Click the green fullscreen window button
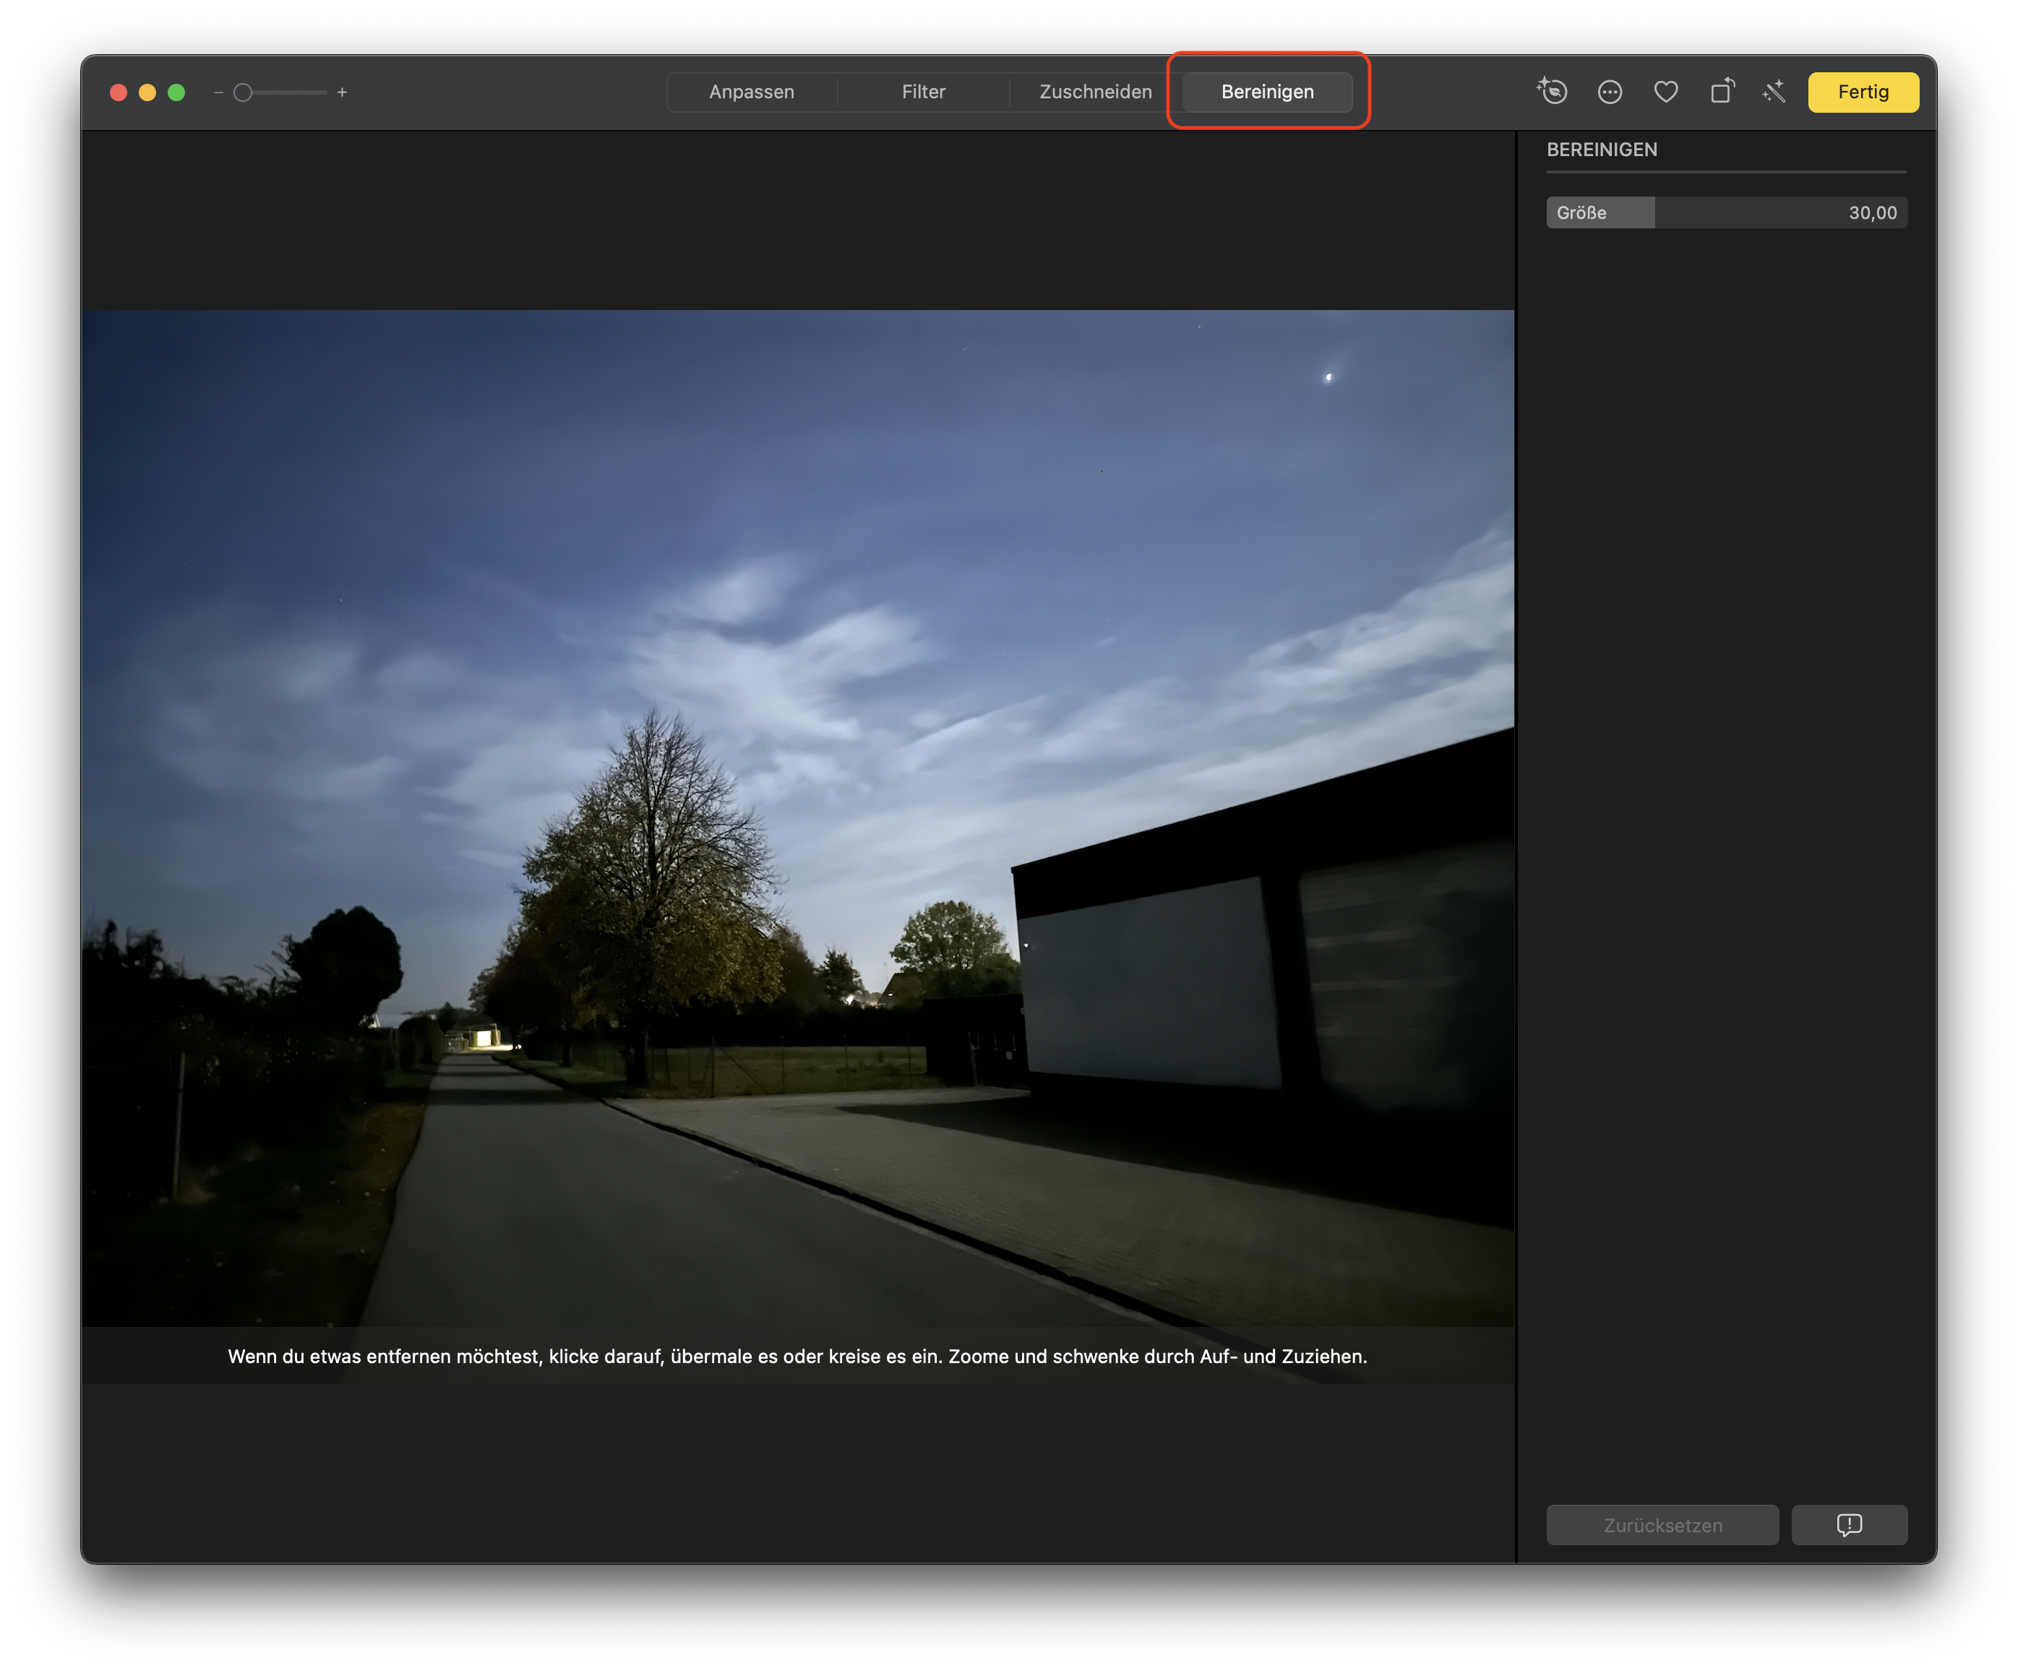 tap(176, 93)
